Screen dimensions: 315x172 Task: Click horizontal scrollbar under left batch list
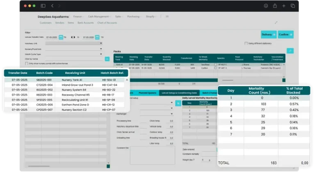point(39,166)
